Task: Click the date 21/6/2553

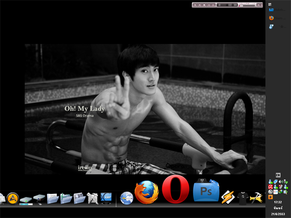Action: 278,214
